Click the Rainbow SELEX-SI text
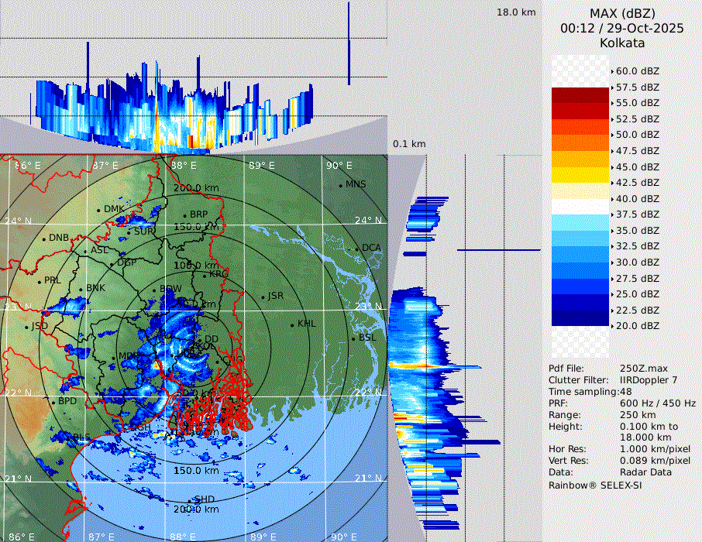This screenshot has width=702, height=542. click(595, 485)
